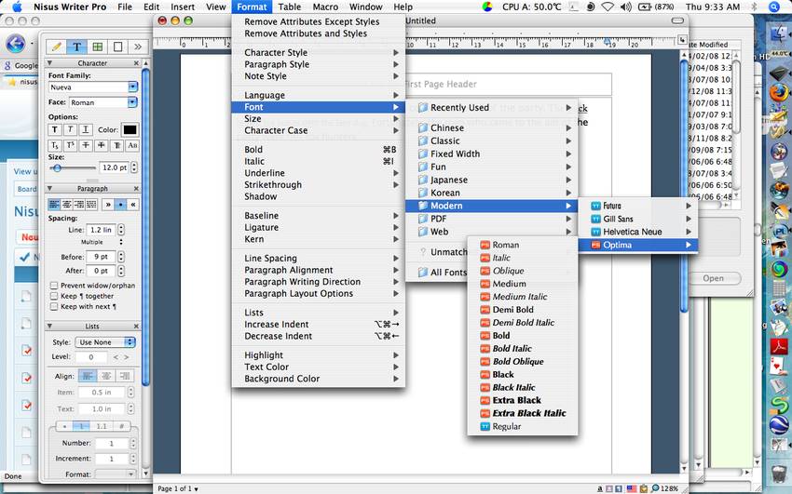The image size is (792, 494).
Task: Apply bold with the bold T option button
Action: (55, 129)
